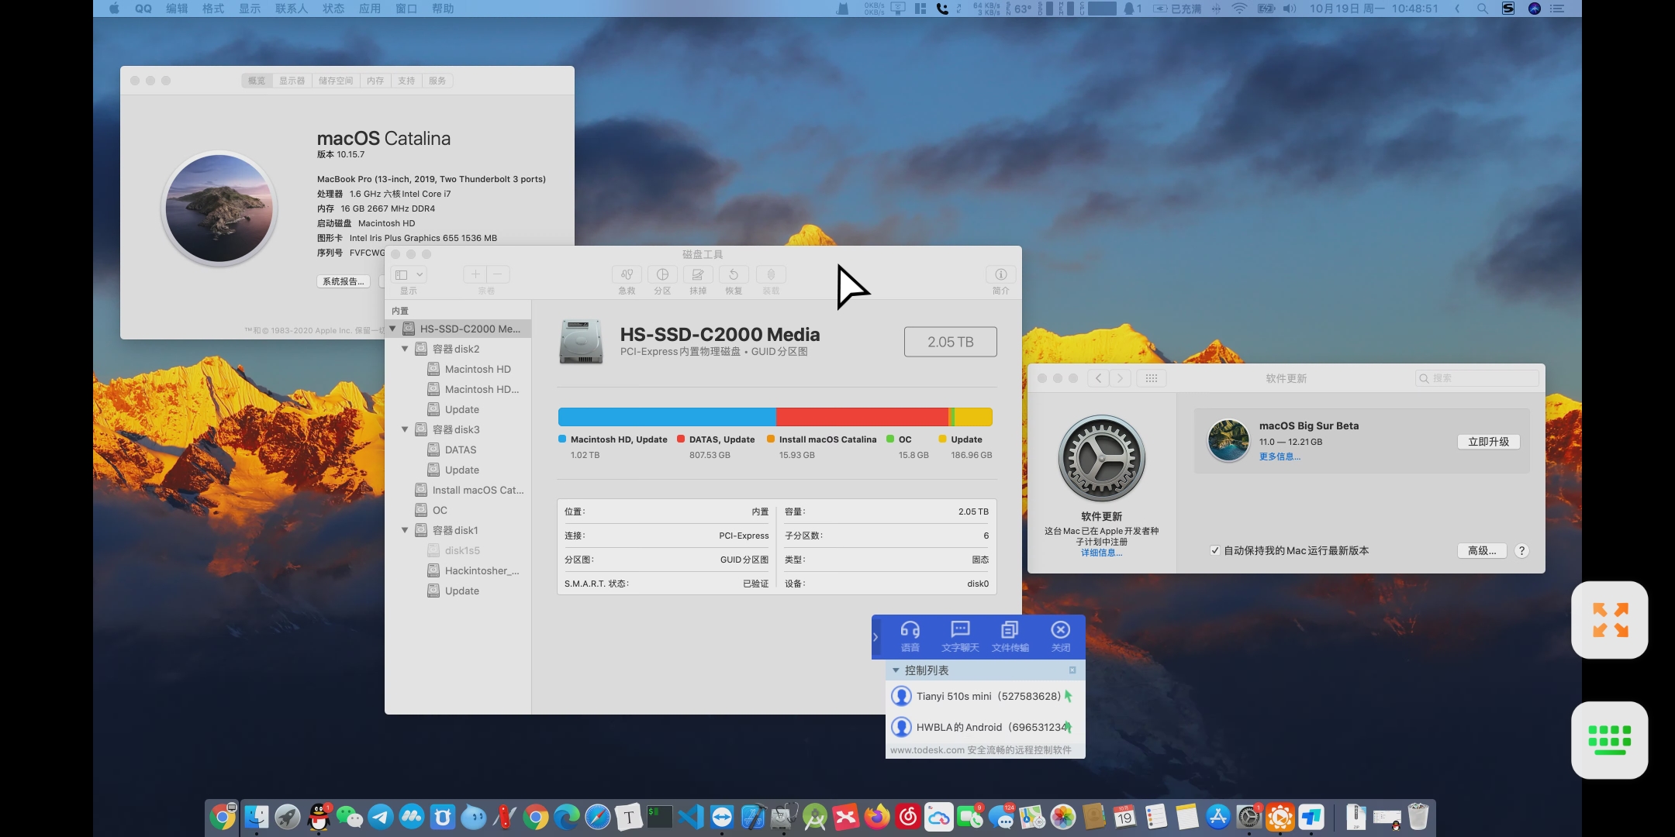Click the Restore (恢复) toolbar icon
The image size is (1675, 837).
pos(734,274)
